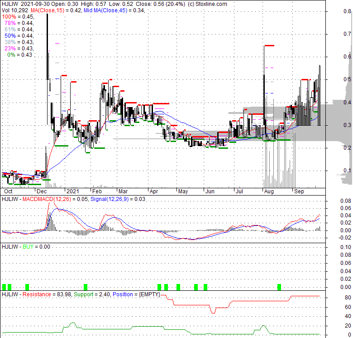
Task: Click the Apr label on time axis
Action: 154,191
